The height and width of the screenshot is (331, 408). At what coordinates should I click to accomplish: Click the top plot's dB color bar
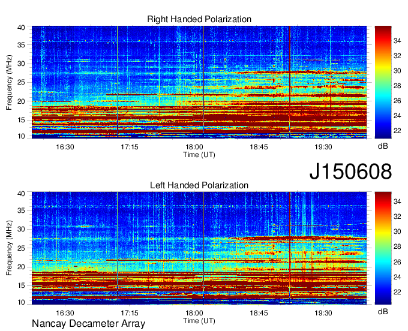[383, 82]
